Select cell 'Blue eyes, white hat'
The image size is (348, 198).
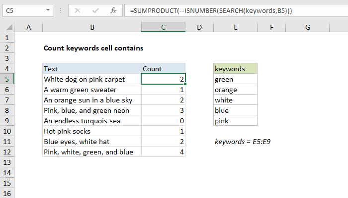[x=92, y=142]
